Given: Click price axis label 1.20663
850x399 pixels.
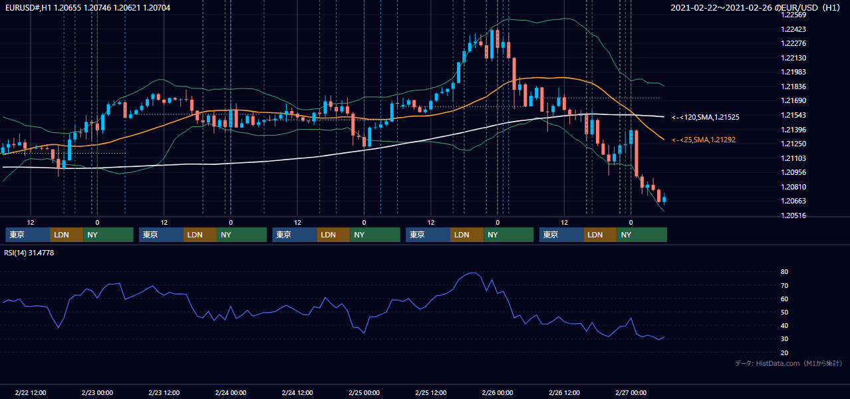Looking at the screenshot, I should pos(793,201).
